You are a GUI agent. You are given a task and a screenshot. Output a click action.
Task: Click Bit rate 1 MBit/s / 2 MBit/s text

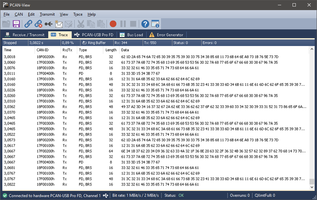(x=136, y=196)
